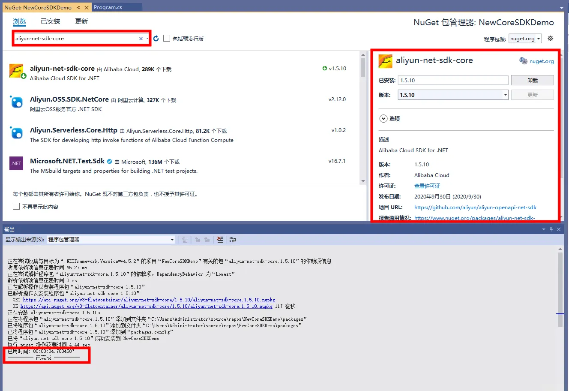Open the show output from dropdown

tap(111, 240)
